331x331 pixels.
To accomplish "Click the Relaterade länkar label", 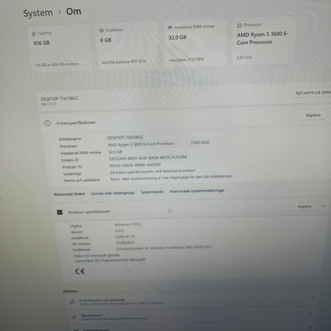I will pos(69,194).
